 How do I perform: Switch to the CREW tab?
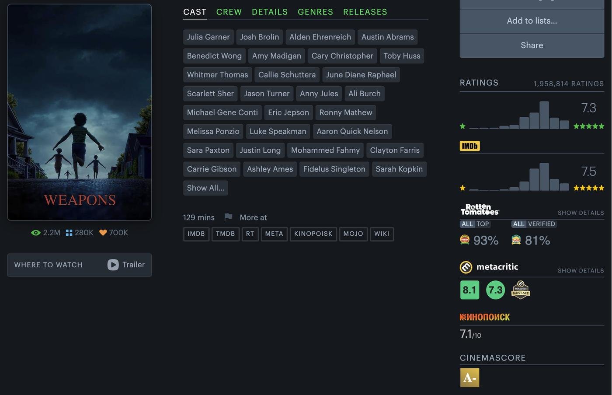(229, 12)
